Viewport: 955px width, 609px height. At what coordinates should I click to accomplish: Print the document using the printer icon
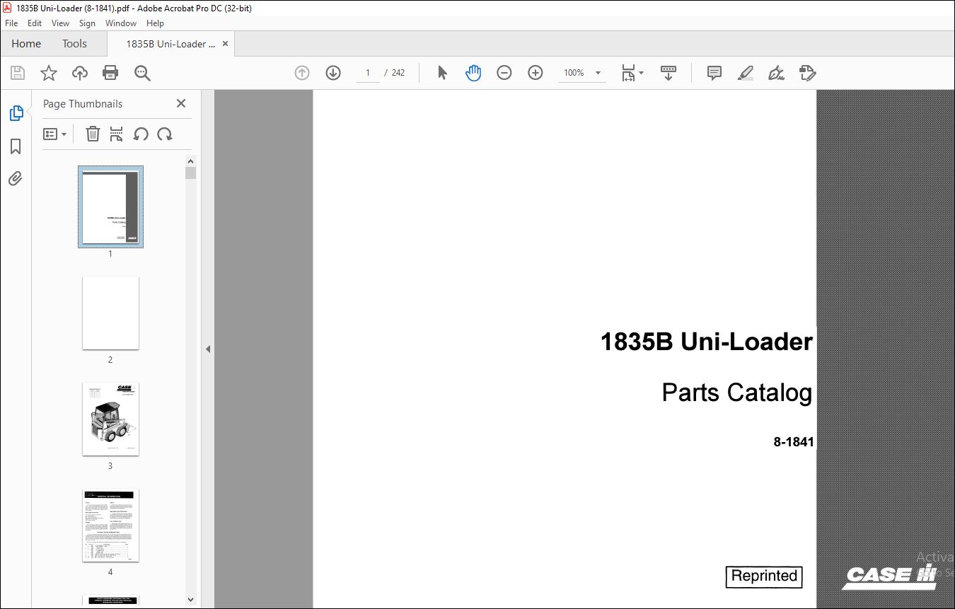click(x=110, y=73)
